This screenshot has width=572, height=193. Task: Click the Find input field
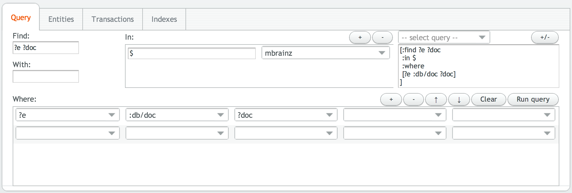click(x=46, y=48)
